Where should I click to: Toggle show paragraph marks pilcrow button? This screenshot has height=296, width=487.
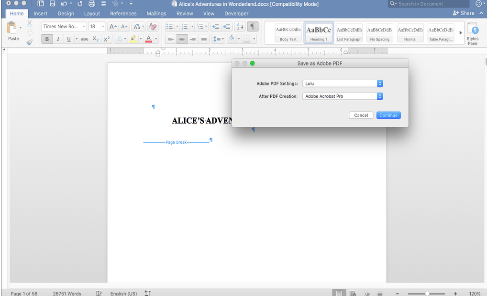coord(253,27)
